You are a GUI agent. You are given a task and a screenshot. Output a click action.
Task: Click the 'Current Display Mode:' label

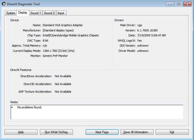tap(27, 51)
